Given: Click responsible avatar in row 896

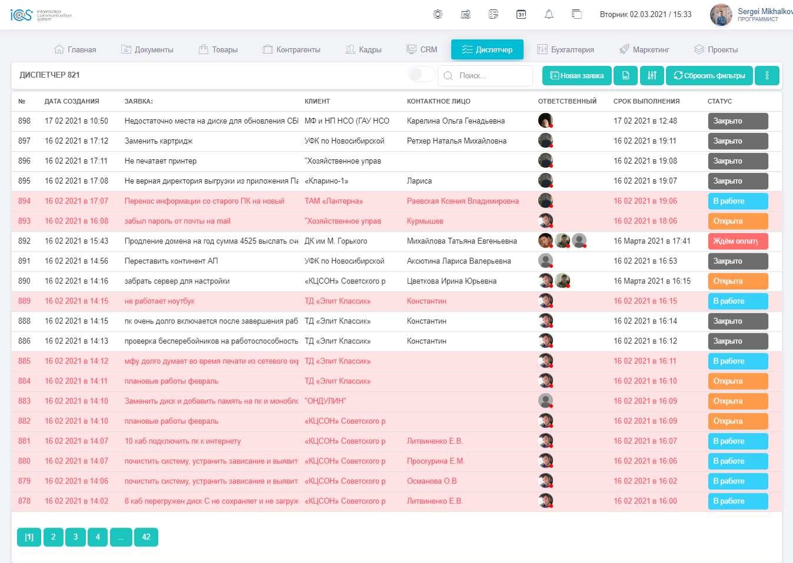Looking at the screenshot, I should click(545, 161).
